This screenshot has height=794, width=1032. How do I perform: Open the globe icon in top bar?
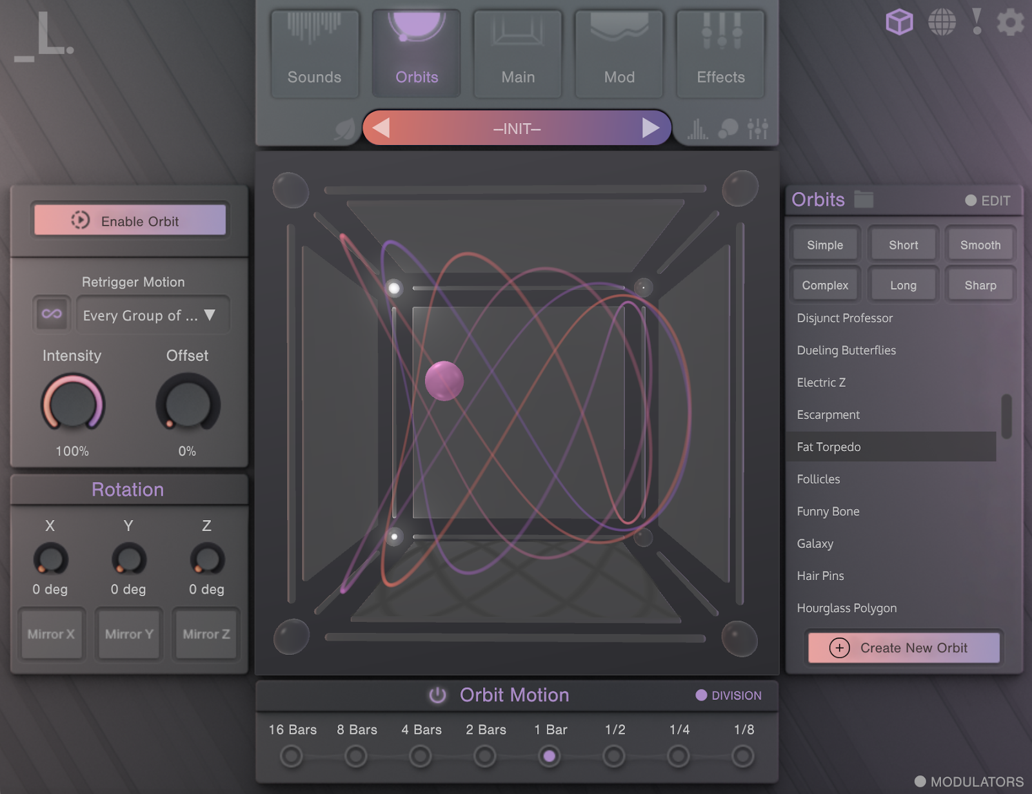pyautogui.click(x=942, y=23)
